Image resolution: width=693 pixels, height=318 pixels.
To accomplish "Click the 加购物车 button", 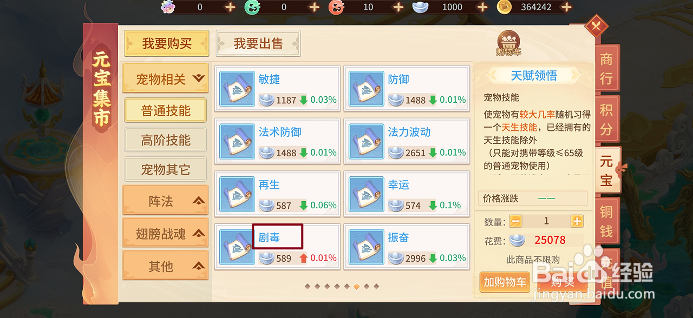I will pos(505,282).
